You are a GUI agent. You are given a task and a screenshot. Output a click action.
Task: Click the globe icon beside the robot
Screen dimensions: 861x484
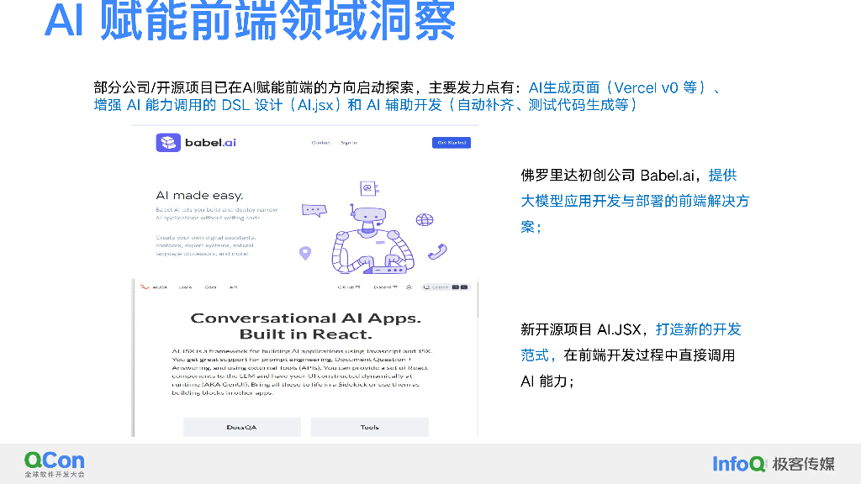click(x=425, y=220)
